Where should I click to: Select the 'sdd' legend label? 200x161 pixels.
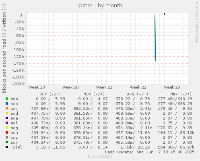coord(14,114)
